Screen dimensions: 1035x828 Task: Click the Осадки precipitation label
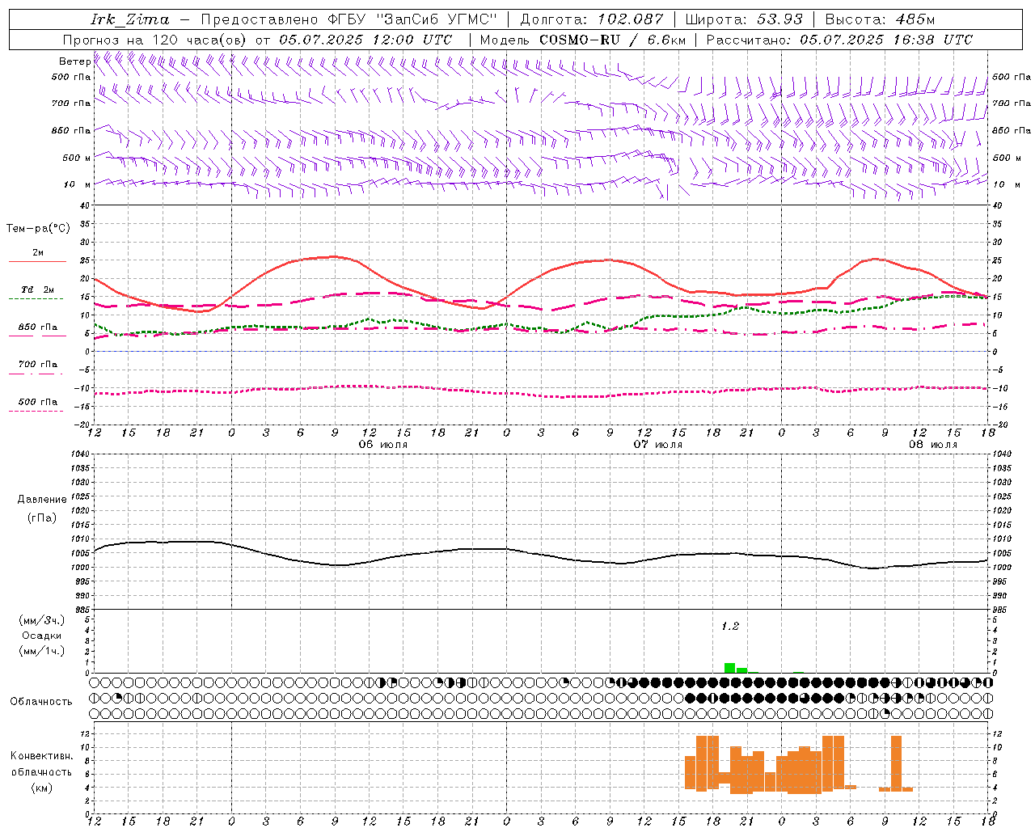[41, 636]
